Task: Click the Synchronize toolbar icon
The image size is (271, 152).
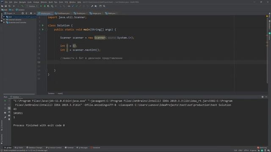Action: click(x=9, y=6)
